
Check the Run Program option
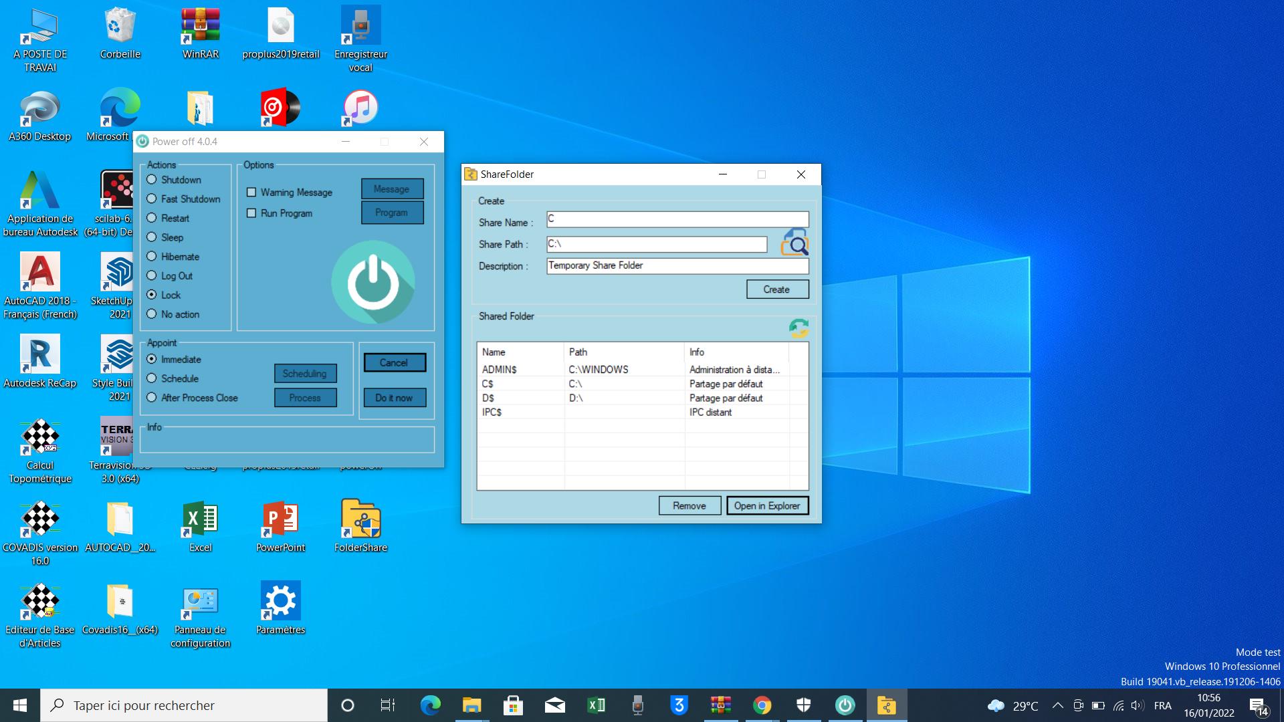[251, 213]
